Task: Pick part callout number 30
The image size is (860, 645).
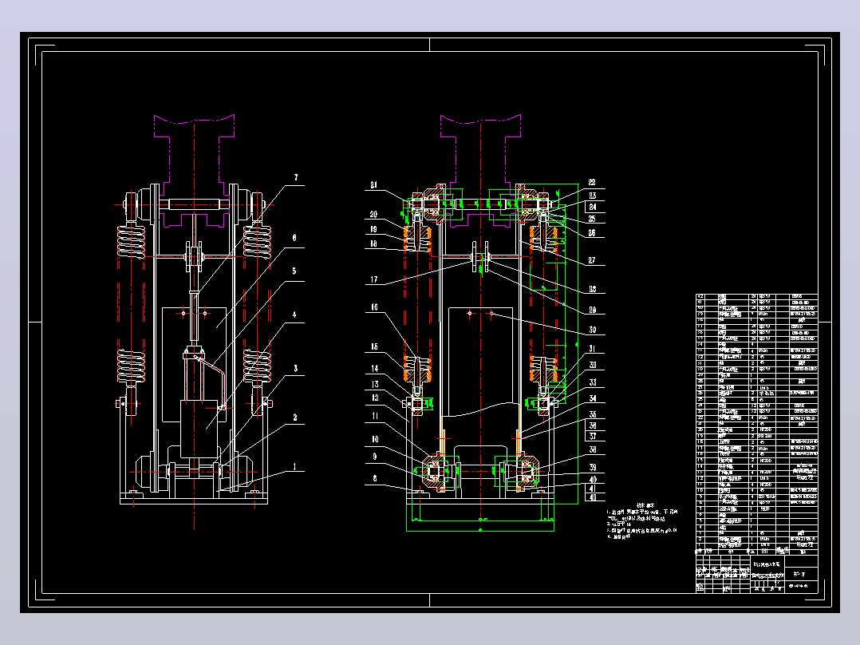Action: pos(592,330)
